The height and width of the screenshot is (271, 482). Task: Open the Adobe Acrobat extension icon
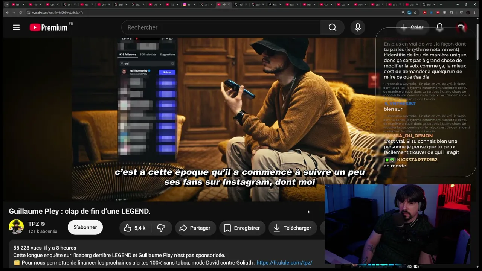[x=424, y=12]
